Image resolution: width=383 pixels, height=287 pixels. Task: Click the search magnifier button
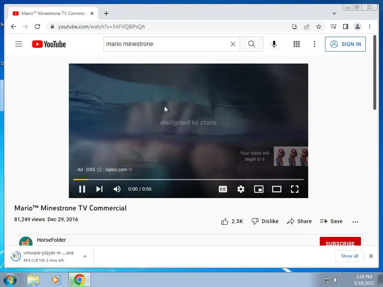click(x=252, y=44)
